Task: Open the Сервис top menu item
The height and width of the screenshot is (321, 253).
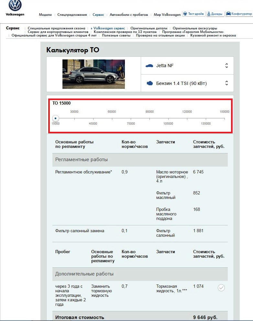Action: (x=98, y=15)
